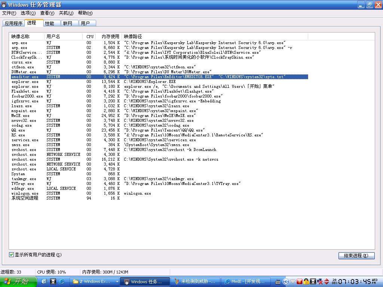Open QQ penguin tray icon
Screen dimensions: 383x287
pos(306,282)
